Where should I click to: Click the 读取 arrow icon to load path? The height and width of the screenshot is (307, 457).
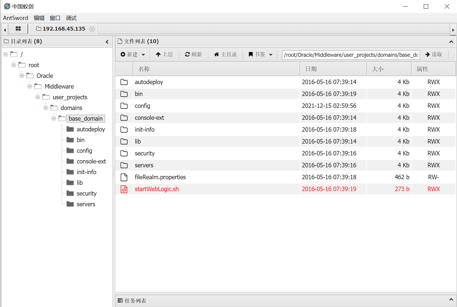[427, 54]
